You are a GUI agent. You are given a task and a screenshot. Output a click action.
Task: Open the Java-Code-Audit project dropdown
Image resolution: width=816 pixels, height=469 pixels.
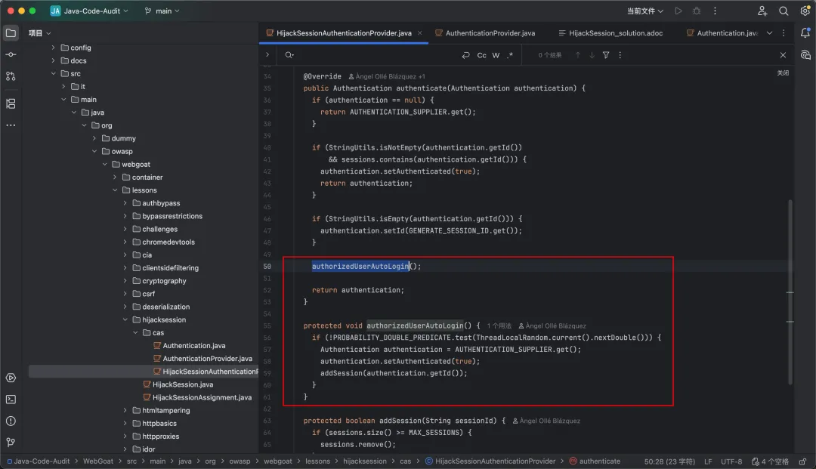pos(89,11)
